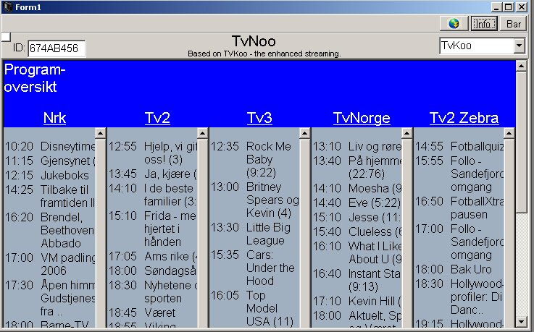This screenshot has height=332, width=534.
Task: Select the 13:30 Little Big League entry
Action: tap(250, 234)
